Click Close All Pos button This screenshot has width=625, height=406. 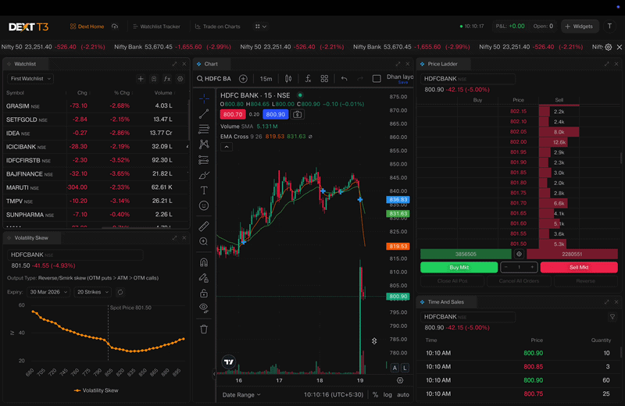tap(452, 281)
